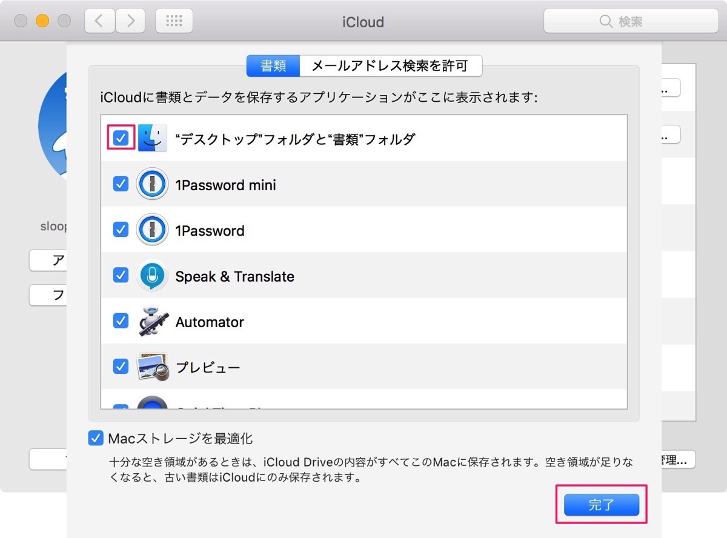
Task: Uncheck the Automator checkbox
Action: pos(121,320)
